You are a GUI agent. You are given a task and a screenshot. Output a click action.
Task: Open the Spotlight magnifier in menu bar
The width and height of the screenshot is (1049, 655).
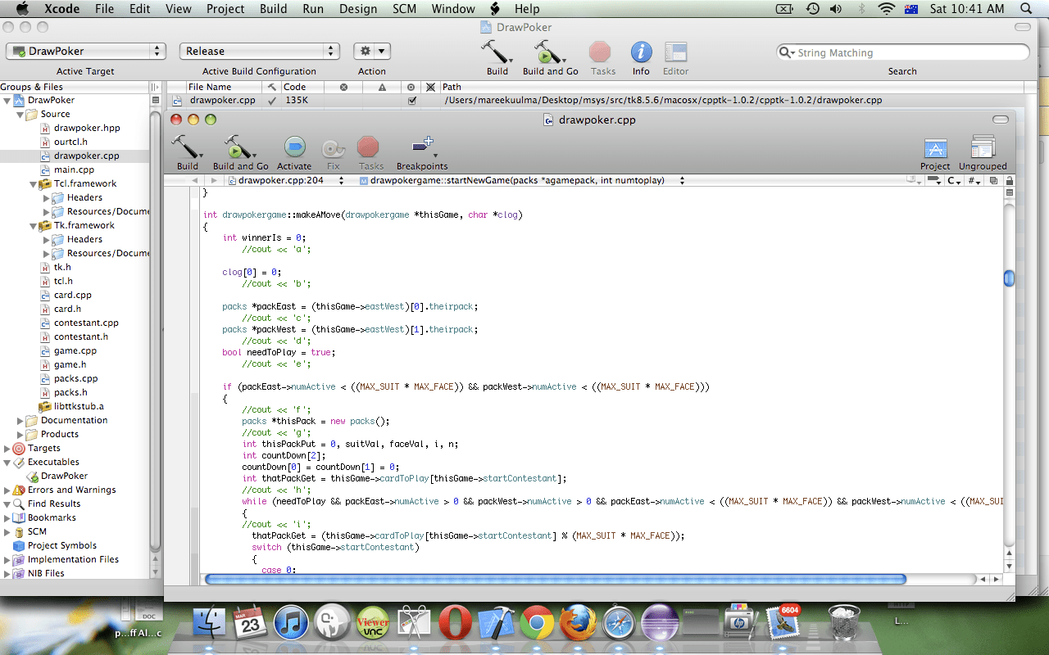point(1027,9)
